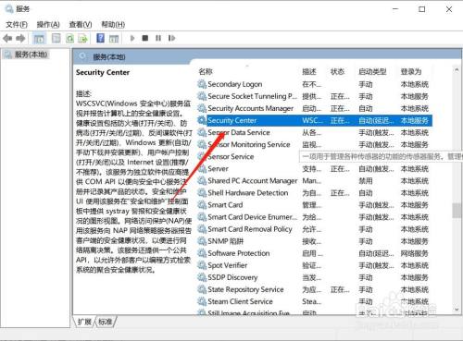
Task: Click gear icon beside Secondary Logon
Action: point(202,84)
